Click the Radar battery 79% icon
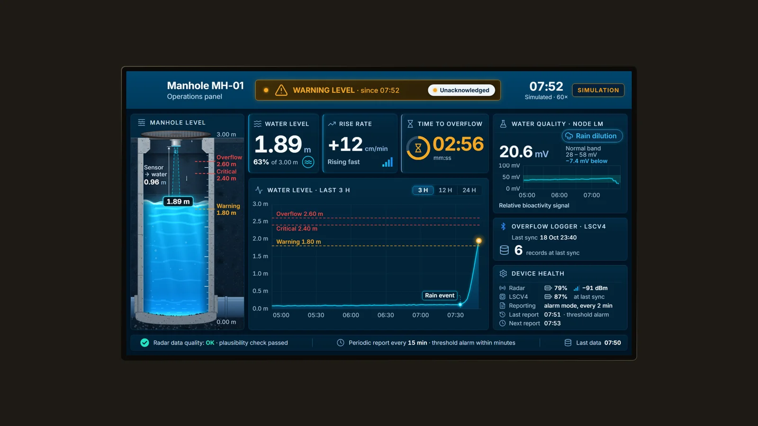This screenshot has width=758, height=426. click(548, 288)
